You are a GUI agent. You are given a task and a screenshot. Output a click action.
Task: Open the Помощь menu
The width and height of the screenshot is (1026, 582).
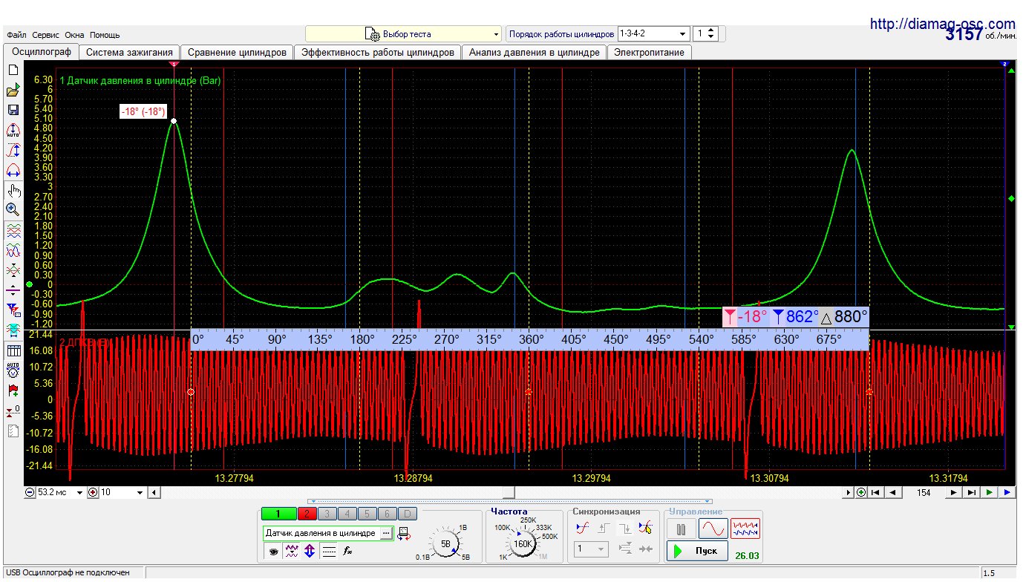105,35
